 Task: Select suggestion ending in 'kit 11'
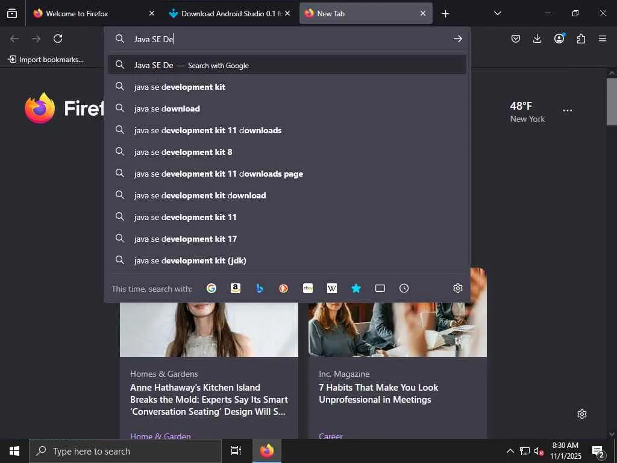click(287, 217)
